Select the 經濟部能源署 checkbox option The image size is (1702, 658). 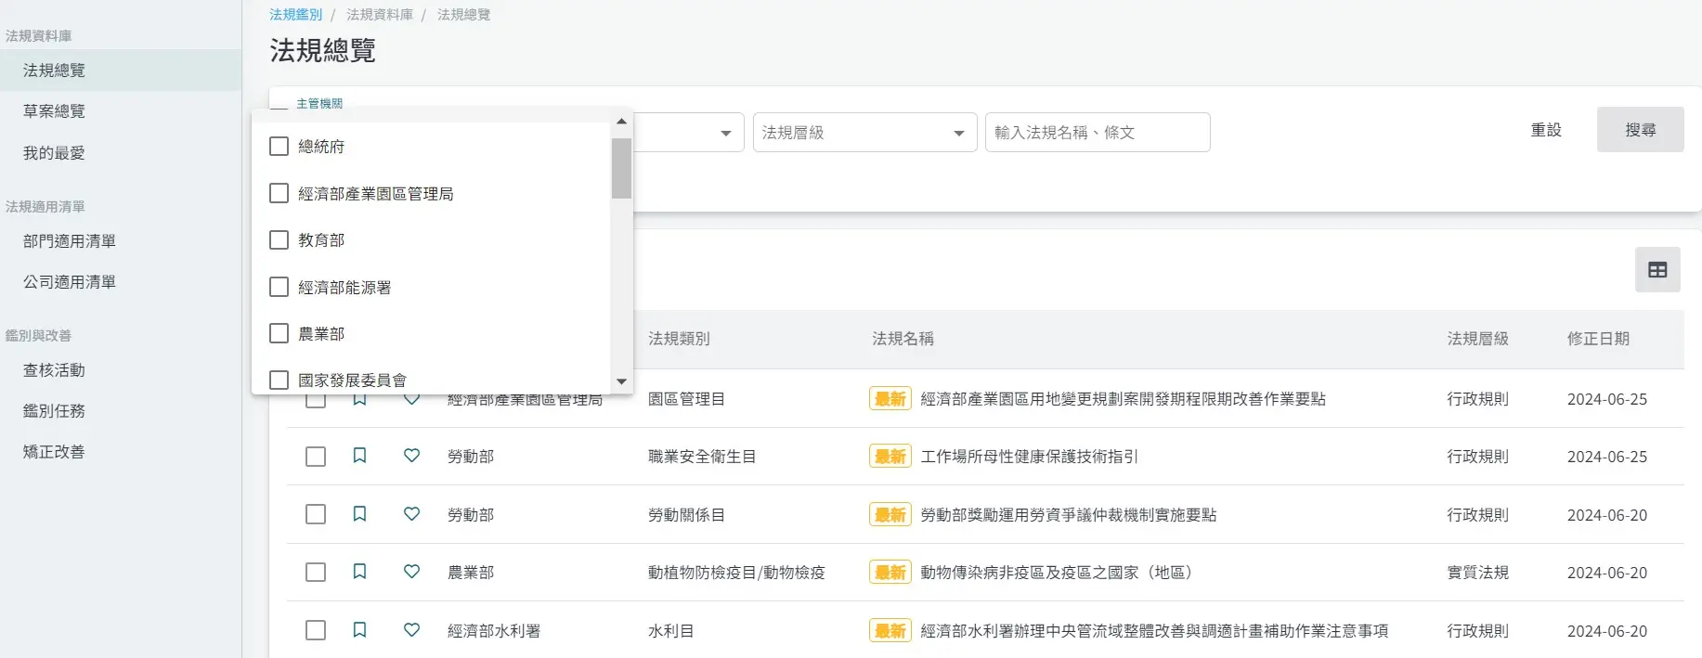[x=279, y=287]
